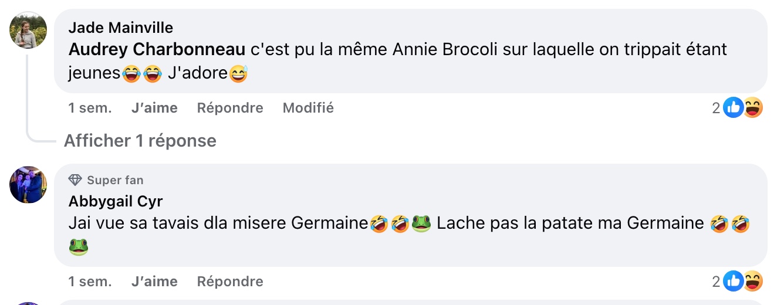The width and height of the screenshot is (784, 305).
Task: Click the Haha reaction icon on Abbygail's comment
Action: [x=753, y=282]
